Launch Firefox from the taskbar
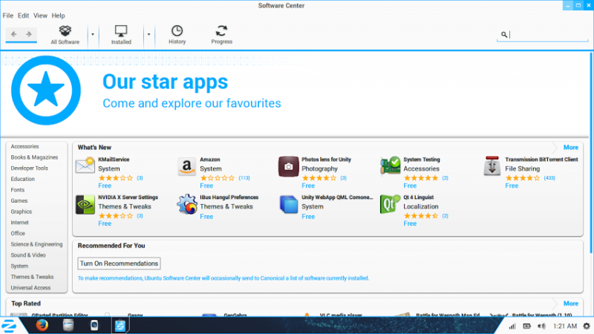Image resolution: width=594 pixels, height=334 pixels. coord(42,325)
